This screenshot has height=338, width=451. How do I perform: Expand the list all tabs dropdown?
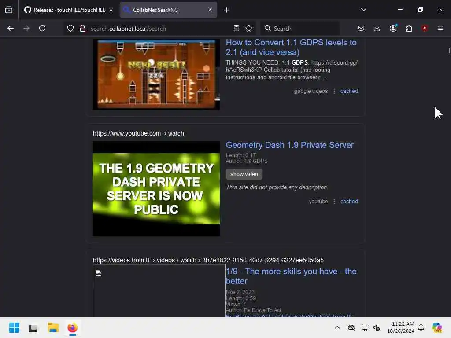click(364, 10)
